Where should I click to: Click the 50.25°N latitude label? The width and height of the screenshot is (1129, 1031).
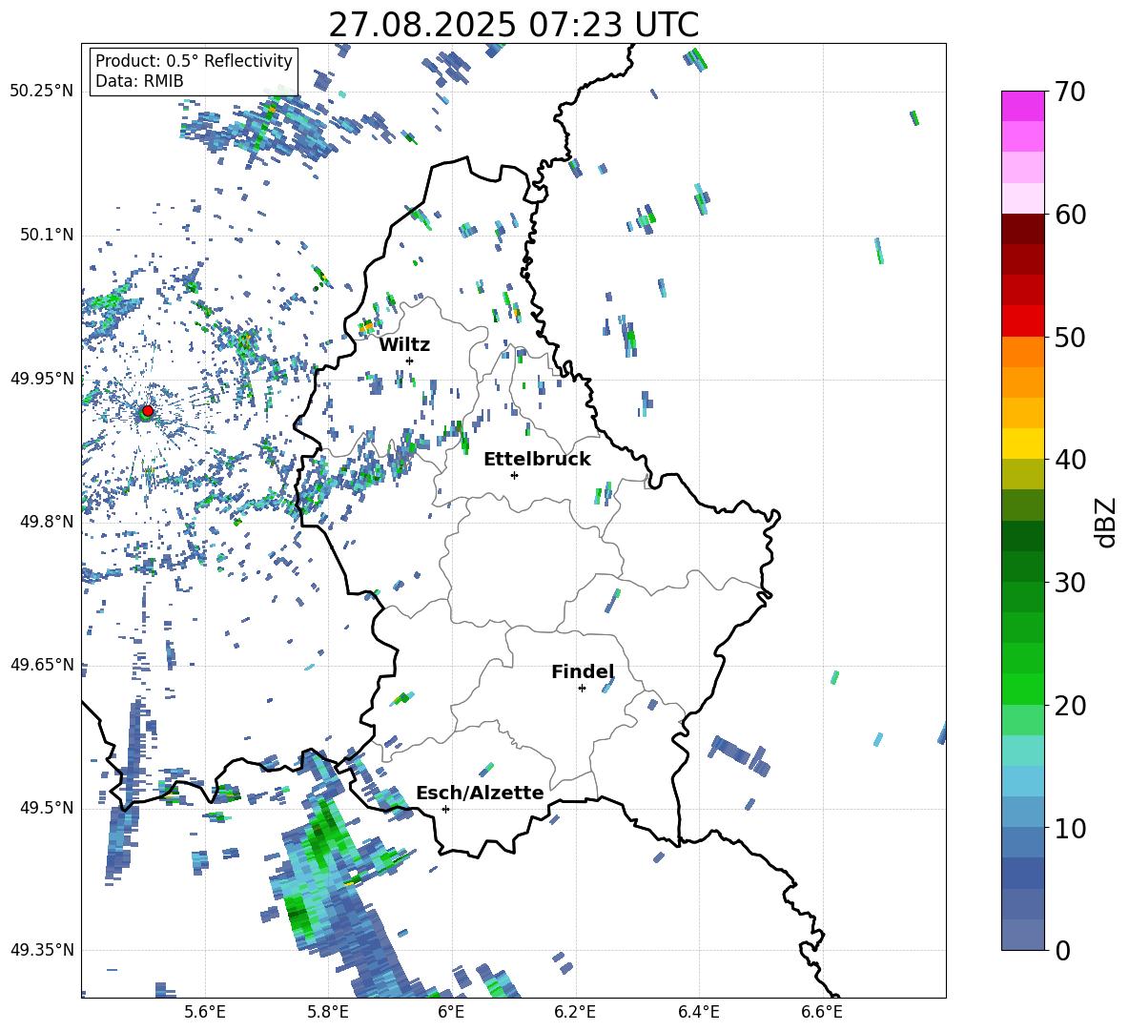coord(43,91)
